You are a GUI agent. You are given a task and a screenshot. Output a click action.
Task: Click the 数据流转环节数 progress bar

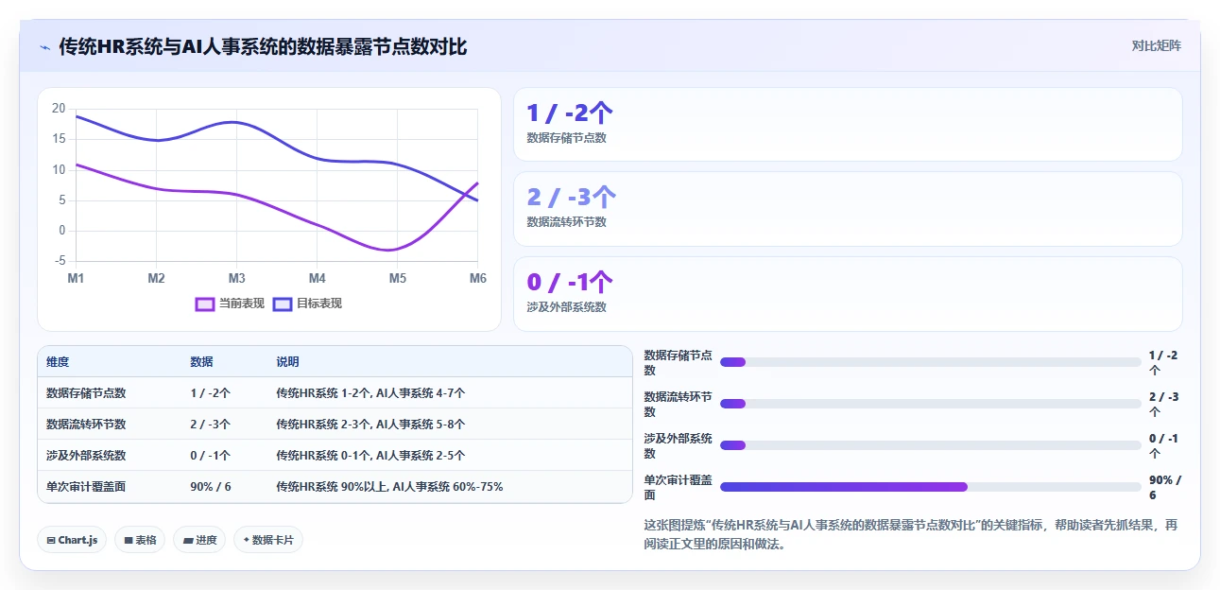coord(930,404)
